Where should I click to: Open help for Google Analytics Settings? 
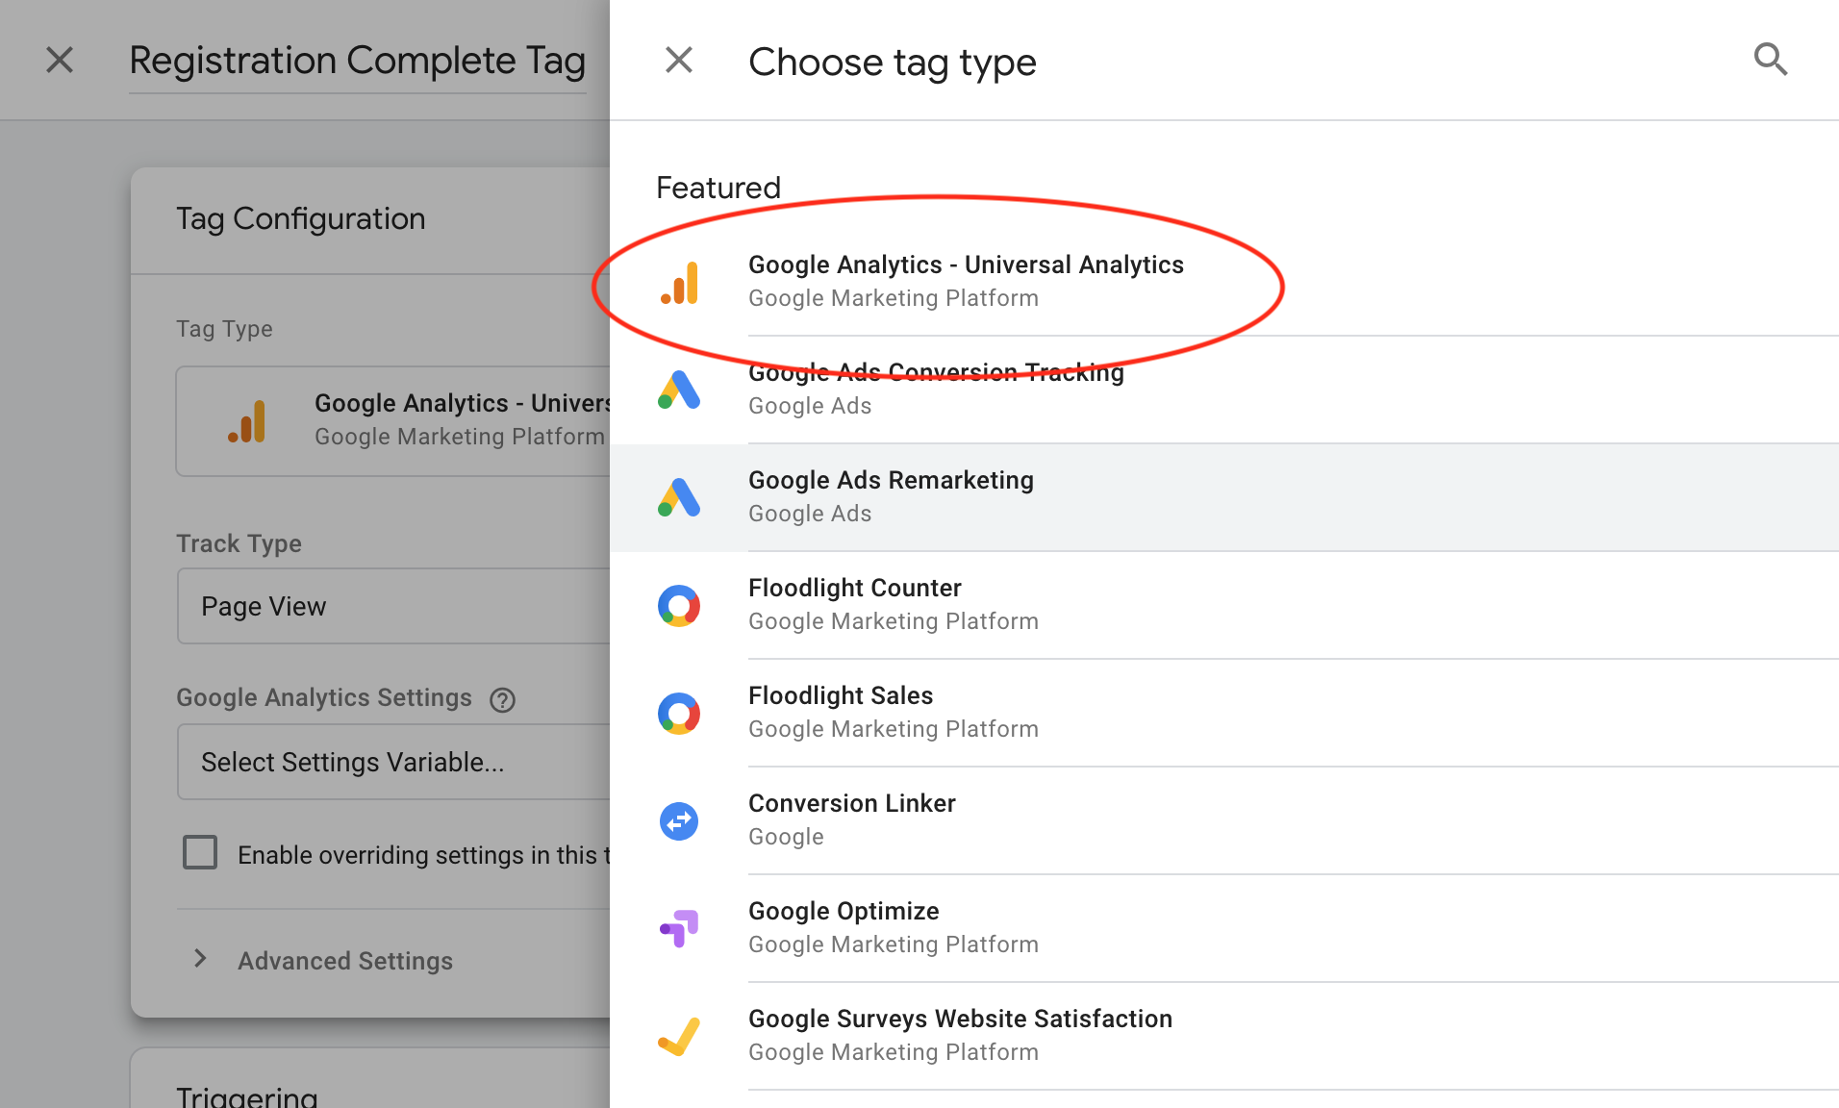(x=502, y=700)
